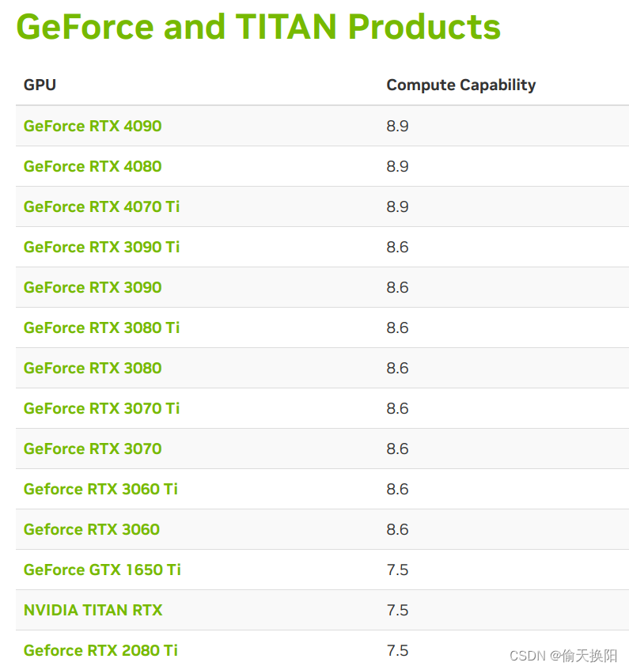
Task: Select the 7.5 value for RTX 2080 Ti
Action: (397, 650)
